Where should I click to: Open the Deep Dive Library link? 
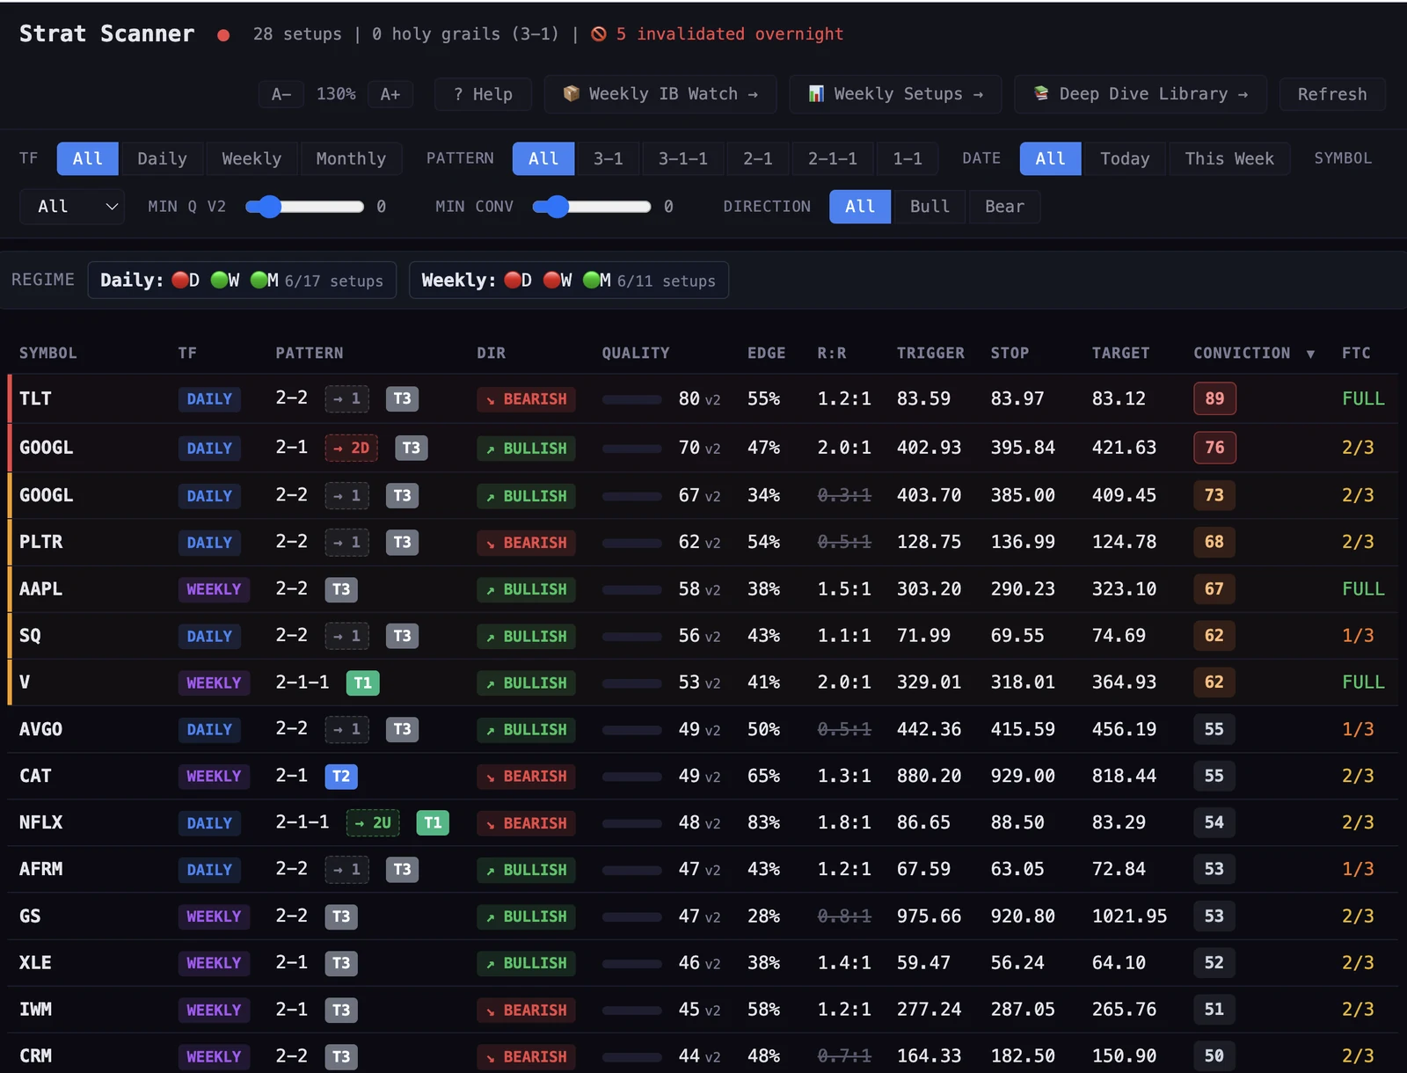(1141, 94)
